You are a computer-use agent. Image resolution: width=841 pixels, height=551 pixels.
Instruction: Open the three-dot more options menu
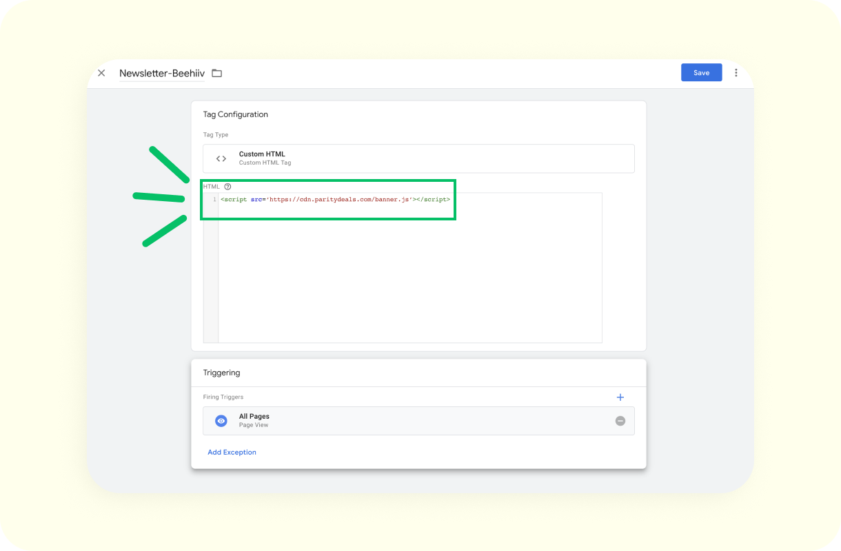(736, 72)
